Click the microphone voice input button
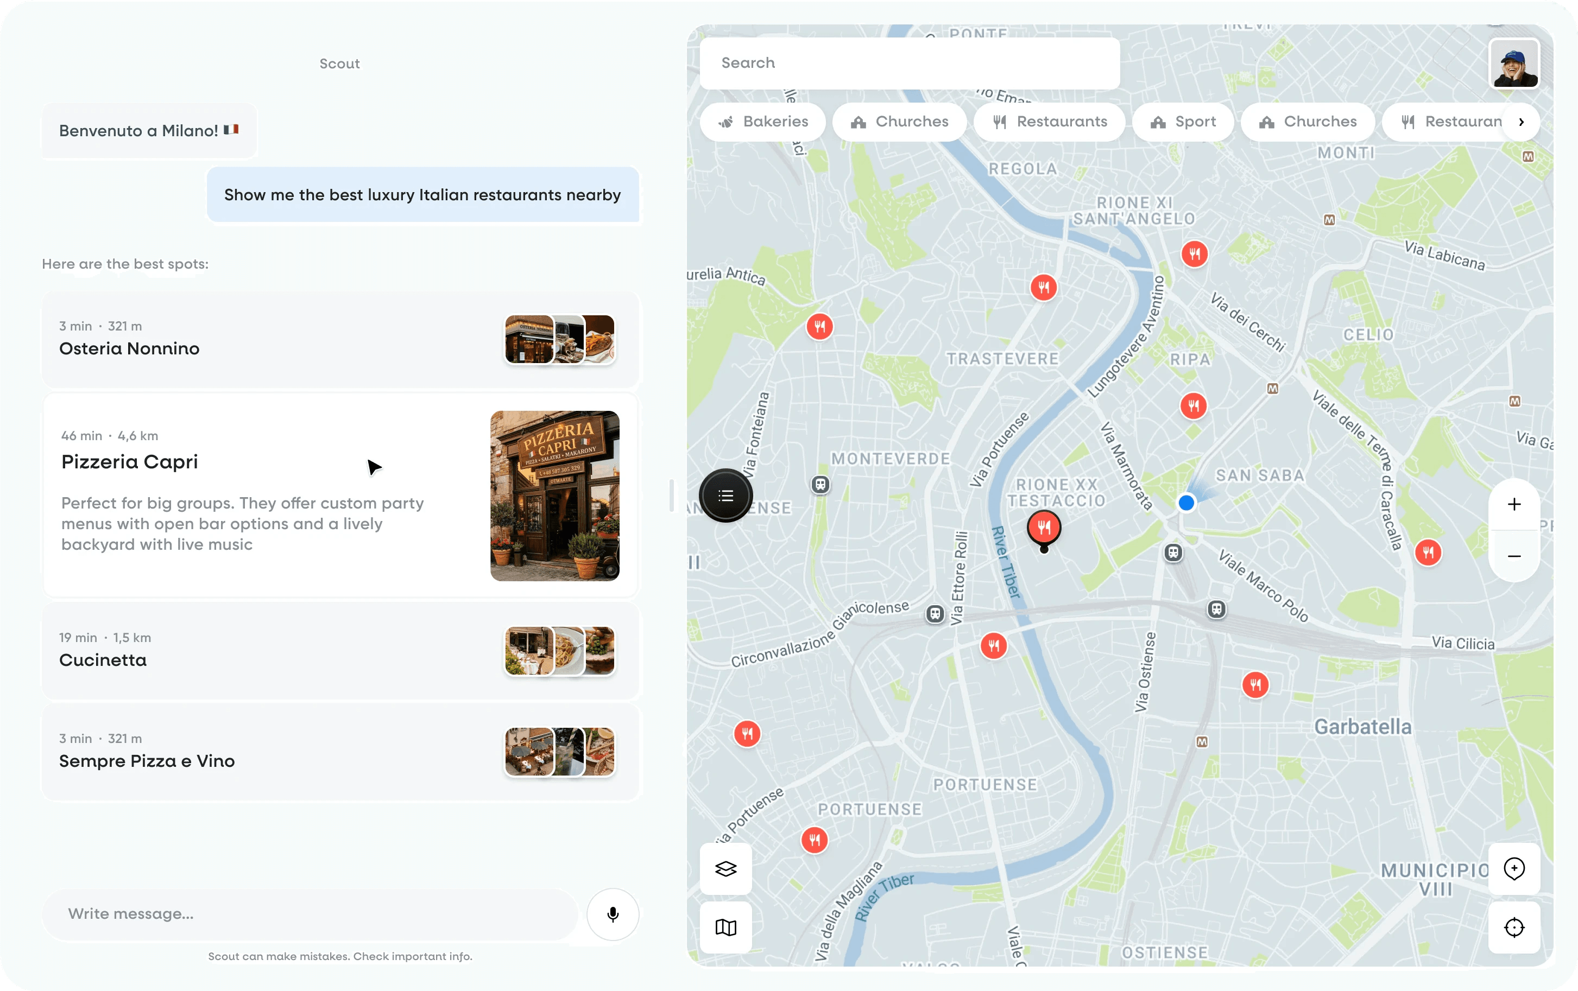The image size is (1578, 991). pos(613,914)
